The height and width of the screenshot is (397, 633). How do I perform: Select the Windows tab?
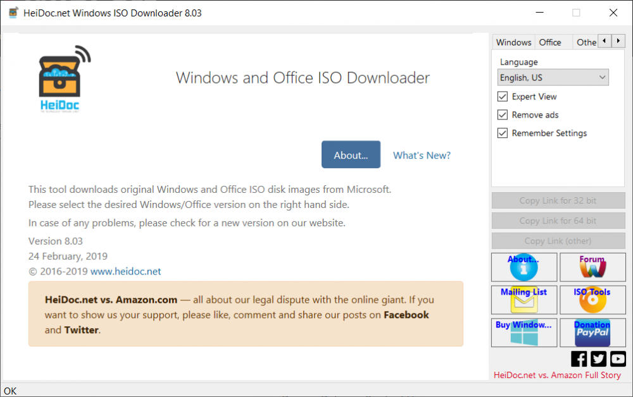point(513,42)
